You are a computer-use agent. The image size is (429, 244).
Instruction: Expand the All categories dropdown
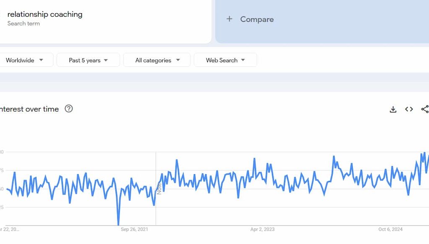point(157,60)
